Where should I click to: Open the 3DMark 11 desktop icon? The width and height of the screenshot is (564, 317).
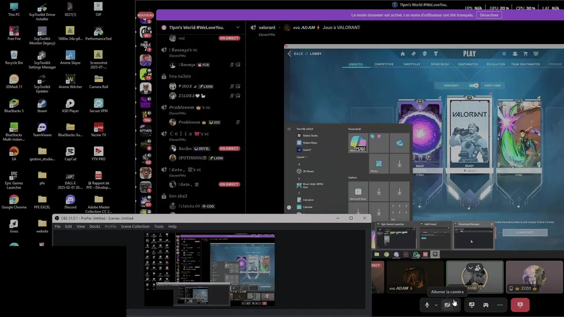(x=14, y=81)
